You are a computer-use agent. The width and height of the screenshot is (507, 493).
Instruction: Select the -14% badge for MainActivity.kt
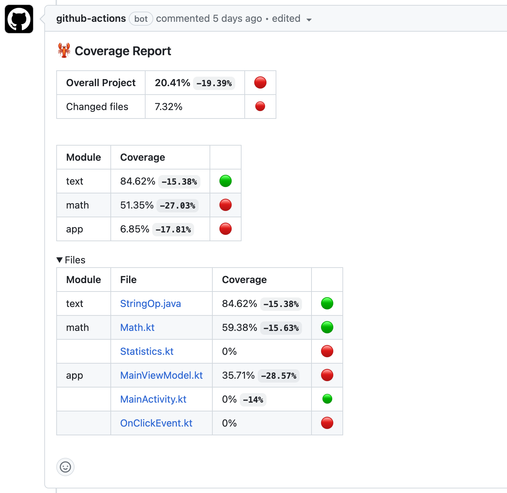253,400
